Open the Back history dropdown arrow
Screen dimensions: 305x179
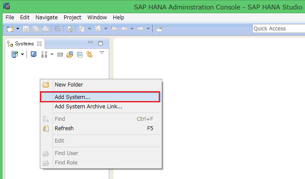[132, 29]
